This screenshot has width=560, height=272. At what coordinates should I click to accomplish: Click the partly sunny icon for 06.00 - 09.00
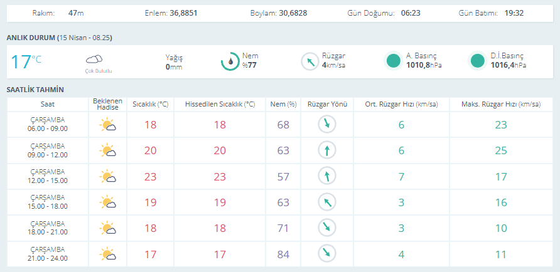[108, 125]
